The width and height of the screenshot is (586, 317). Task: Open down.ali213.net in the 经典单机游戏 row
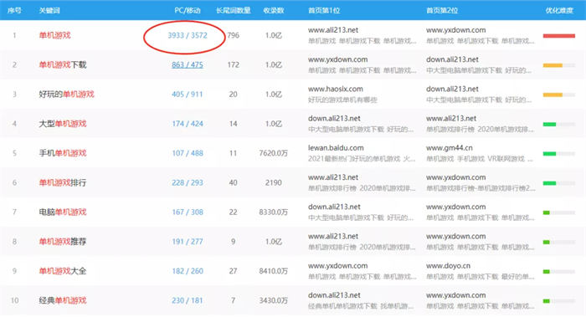pos(334,295)
